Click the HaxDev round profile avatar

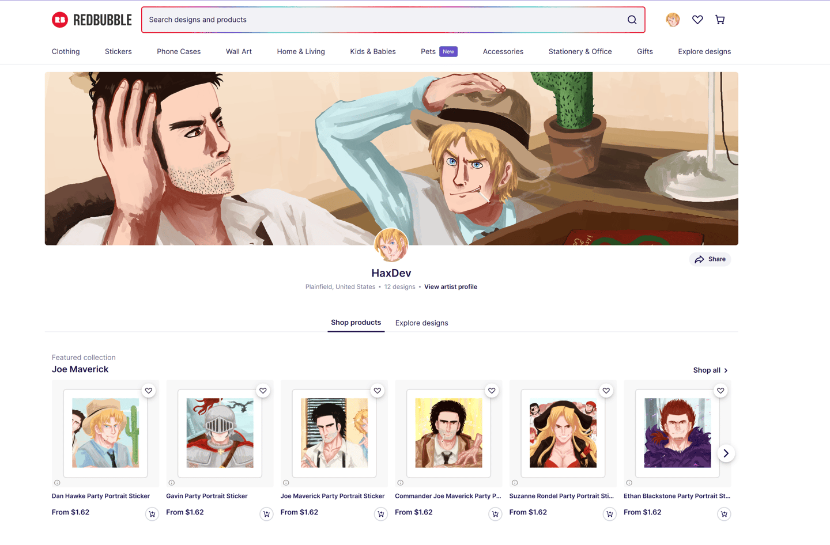point(391,245)
